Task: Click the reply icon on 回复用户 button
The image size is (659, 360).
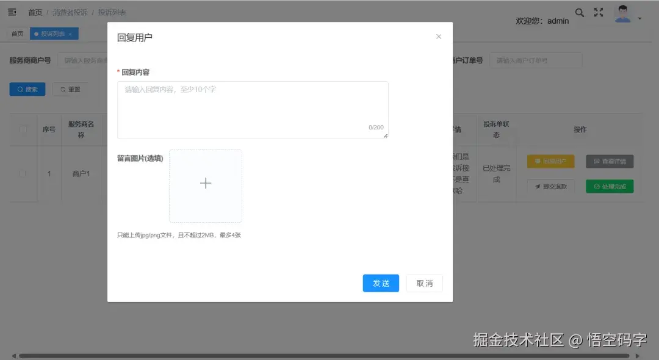Action: coord(538,161)
